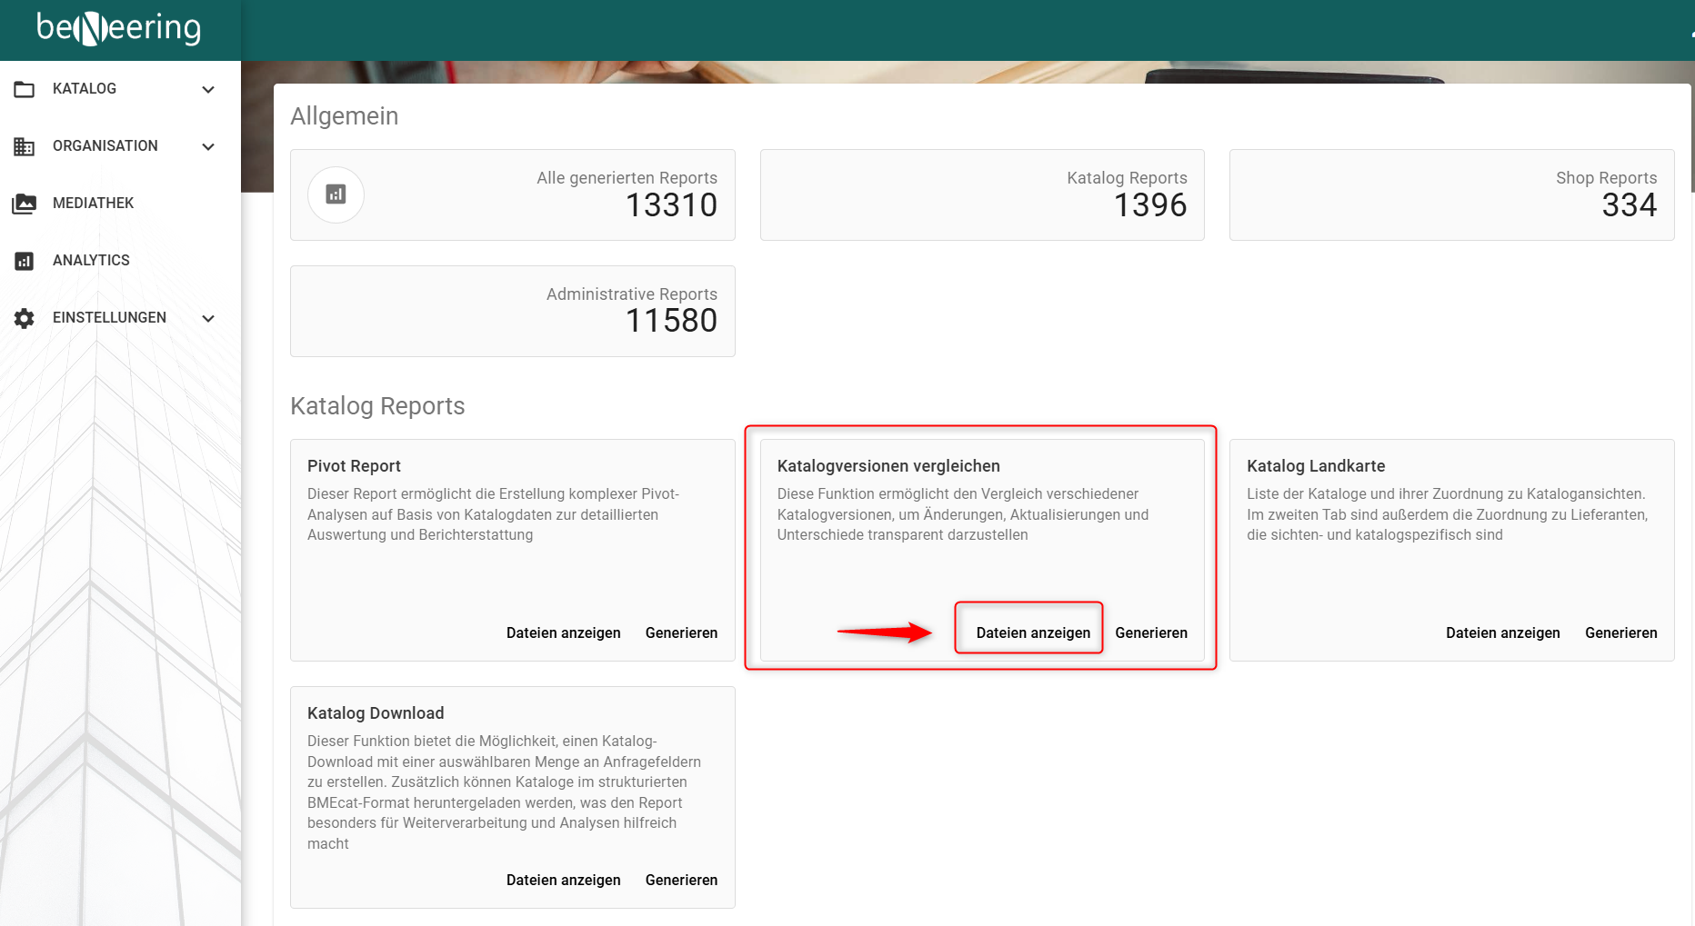Screen dimensions: 1695x926
Task: Generate Katalogversionen vergleichen report
Action: click(1151, 632)
